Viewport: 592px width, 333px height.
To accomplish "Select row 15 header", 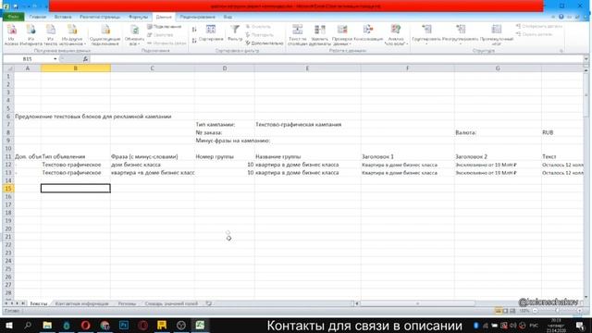I will (8, 189).
